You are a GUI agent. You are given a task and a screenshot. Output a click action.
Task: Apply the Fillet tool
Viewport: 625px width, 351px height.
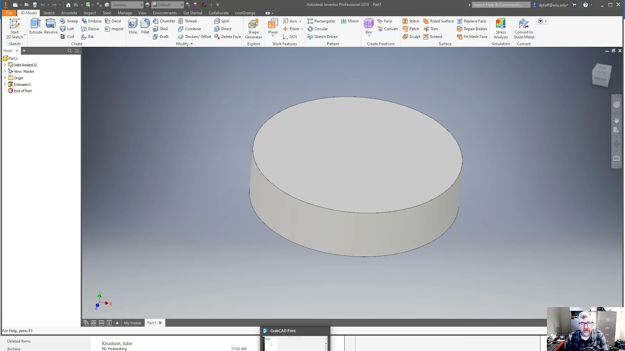pos(145,27)
